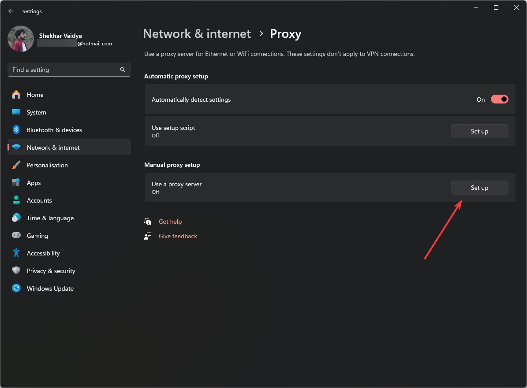This screenshot has height=388, width=527.
Task: Open the Give feedback link
Action: 178,236
